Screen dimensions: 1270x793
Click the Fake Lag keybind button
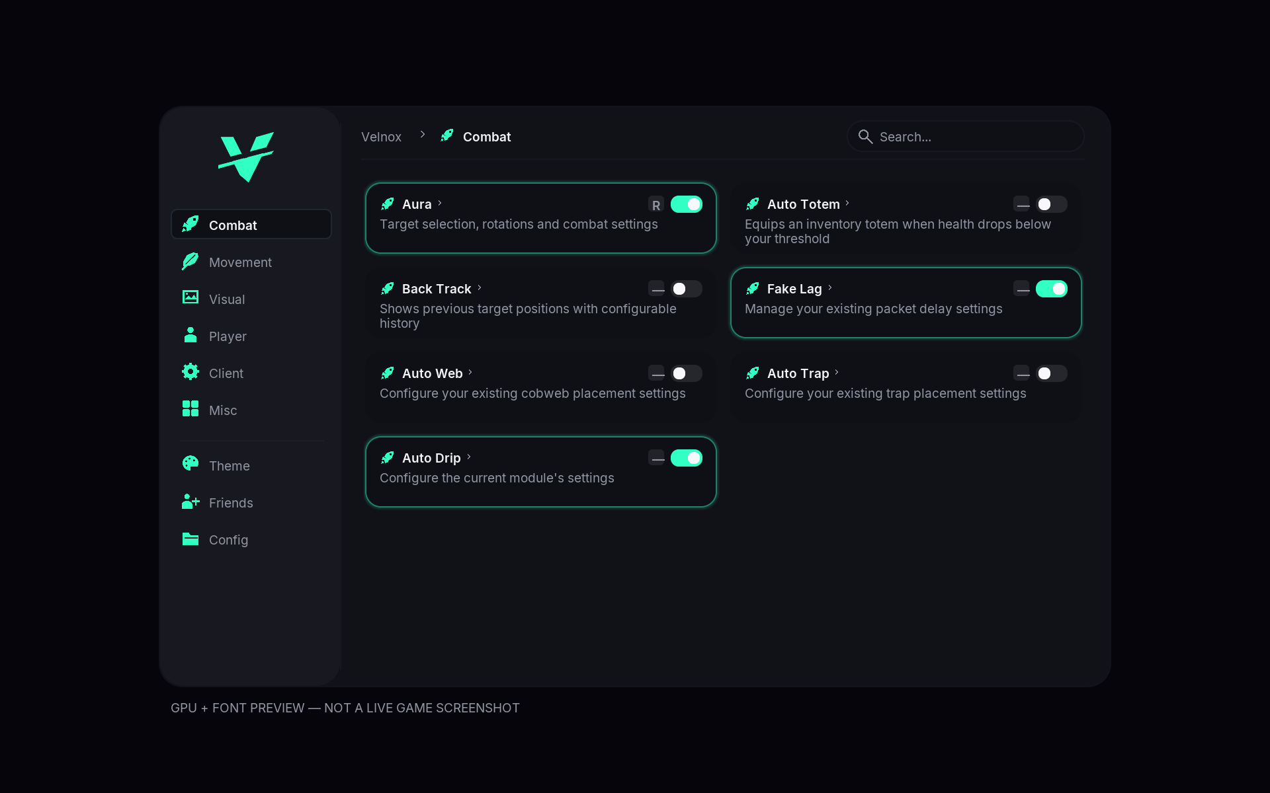point(1022,289)
